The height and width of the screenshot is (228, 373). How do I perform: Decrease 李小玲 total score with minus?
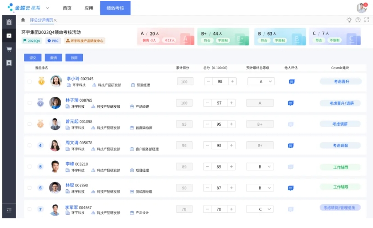(x=209, y=82)
